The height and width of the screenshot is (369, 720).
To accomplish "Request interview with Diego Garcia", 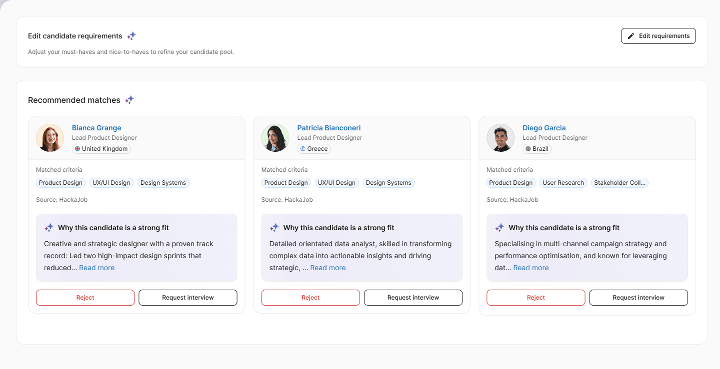I will tap(638, 298).
